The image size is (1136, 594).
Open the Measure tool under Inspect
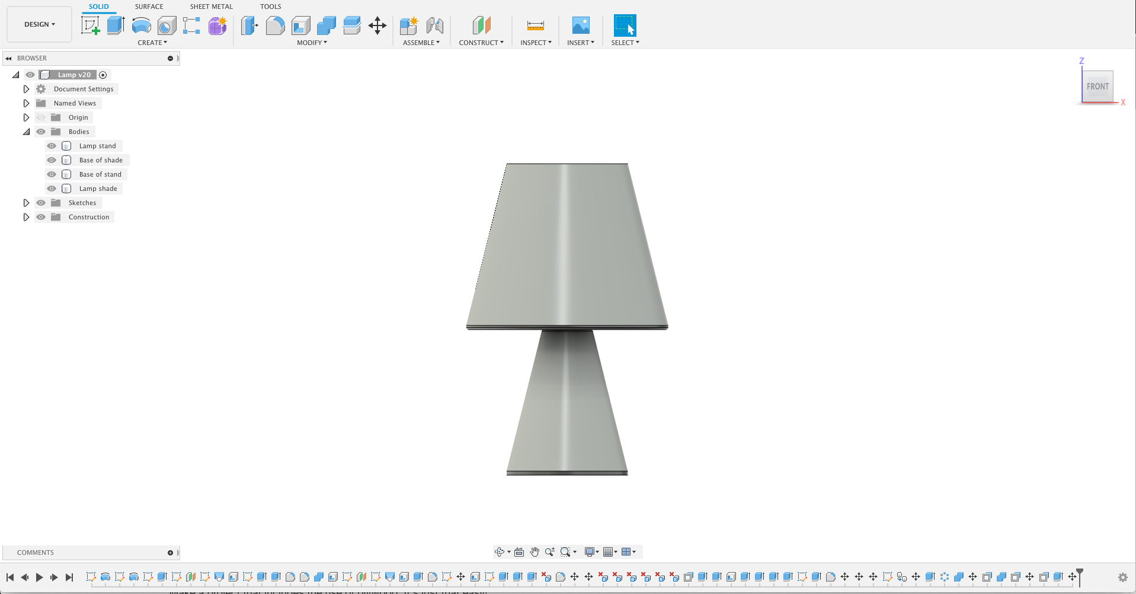click(x=535, y=25)
